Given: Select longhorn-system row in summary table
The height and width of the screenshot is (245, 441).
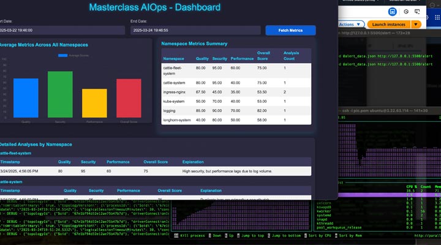Looking at the screenshot, I should pyautogui.click(x=236, y=120).
